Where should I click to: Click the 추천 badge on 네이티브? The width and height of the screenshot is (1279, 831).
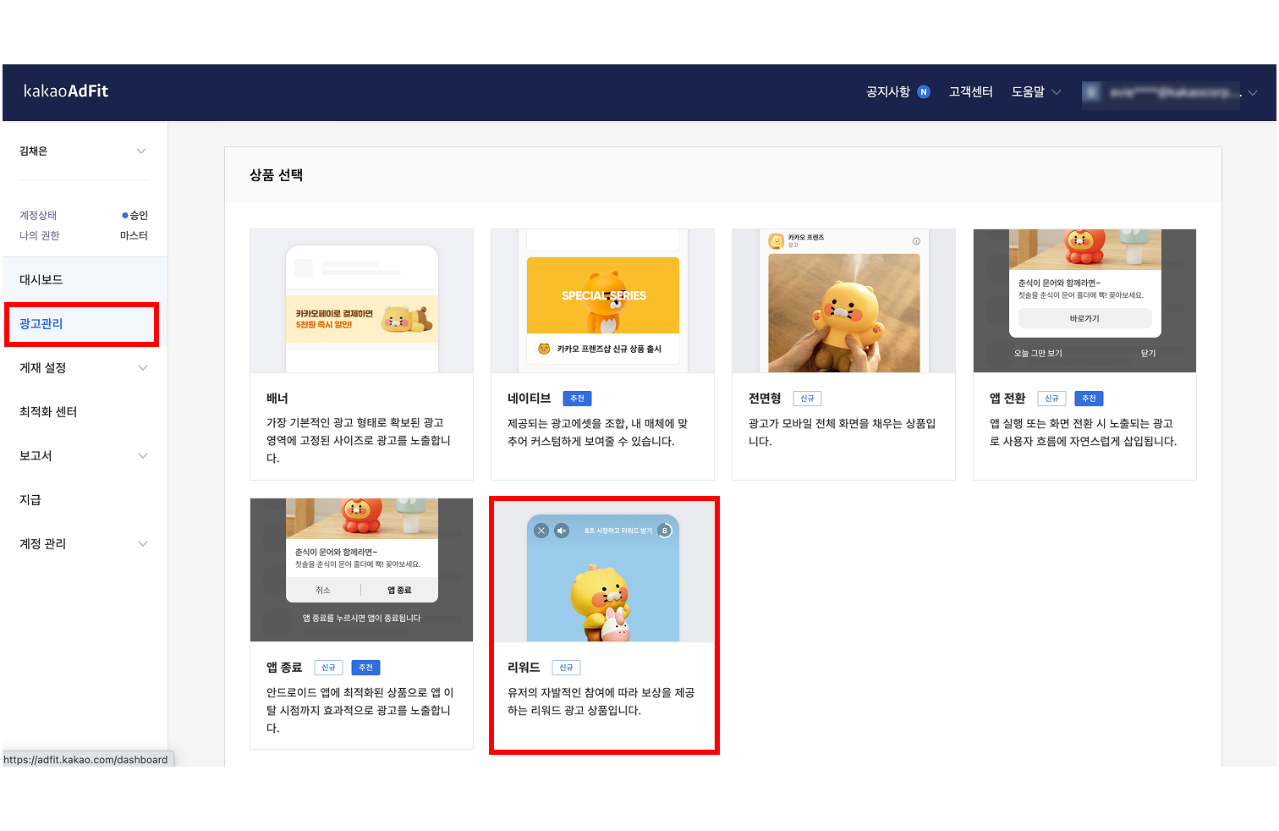(577, 399)
